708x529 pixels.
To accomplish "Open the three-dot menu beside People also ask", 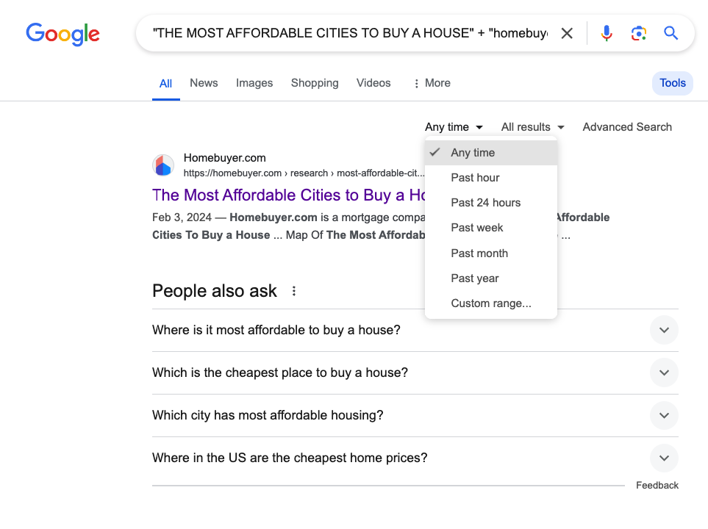I will click(x=293, y=291).
